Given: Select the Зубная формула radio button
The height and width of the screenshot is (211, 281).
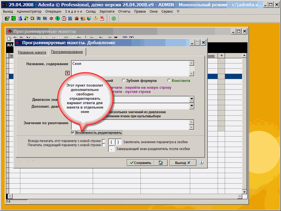Looking at the screenshot, I should [123, 80].
